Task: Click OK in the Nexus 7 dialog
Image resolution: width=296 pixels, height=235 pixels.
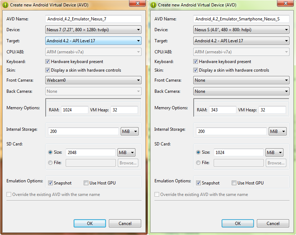Action: tap(90, 223)
